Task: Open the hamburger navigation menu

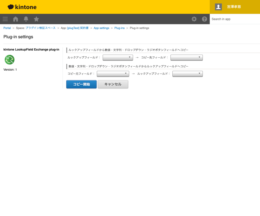Action: click(5, 19)
